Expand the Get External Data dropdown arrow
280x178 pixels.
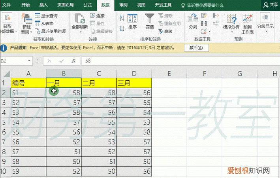click(x=16, y=32)
